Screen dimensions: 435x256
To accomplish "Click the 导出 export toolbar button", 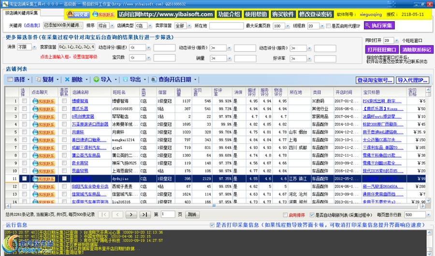I will tap(134, 80).
